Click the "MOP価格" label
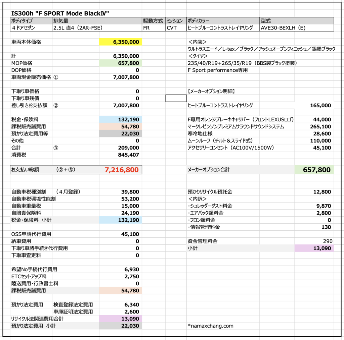 [22, 63]
